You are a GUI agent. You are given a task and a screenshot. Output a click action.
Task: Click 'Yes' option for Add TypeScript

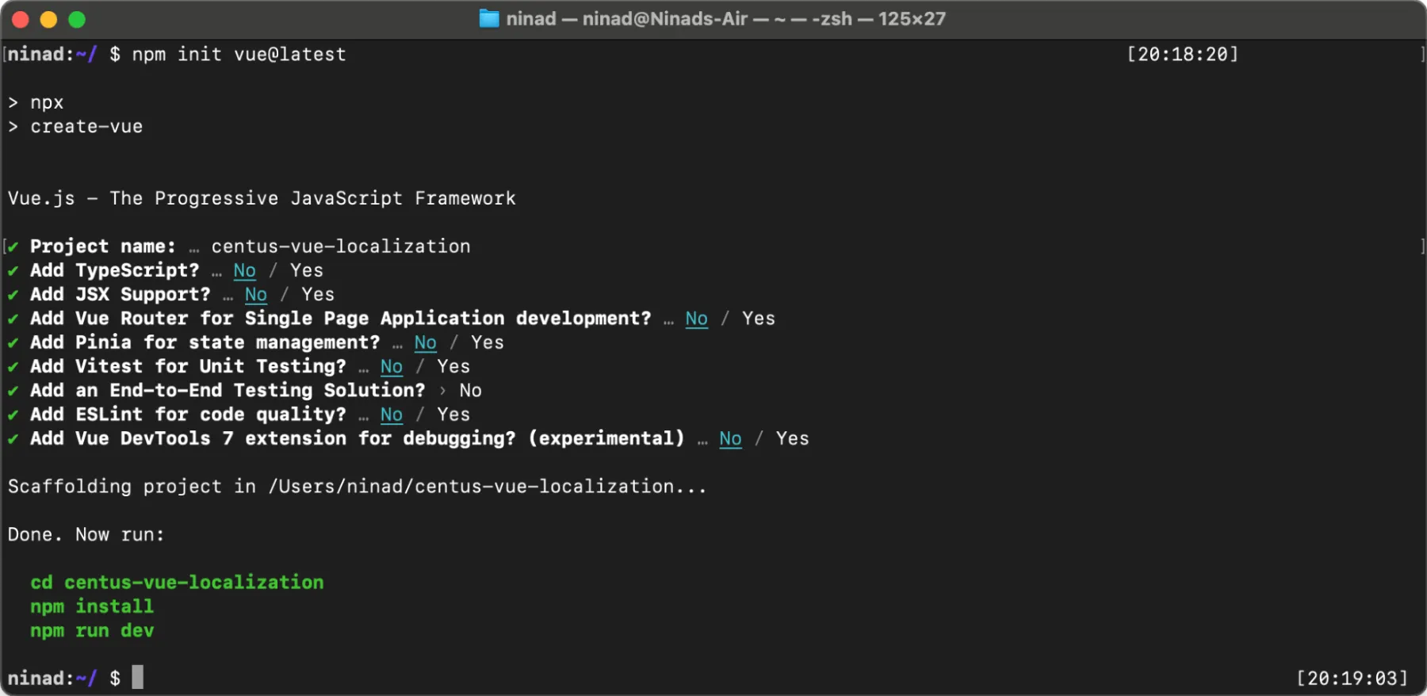pos(307,271)
